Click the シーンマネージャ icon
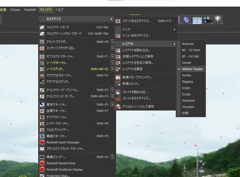The width and height of the screenshot is (240, 177). (42, 63)
